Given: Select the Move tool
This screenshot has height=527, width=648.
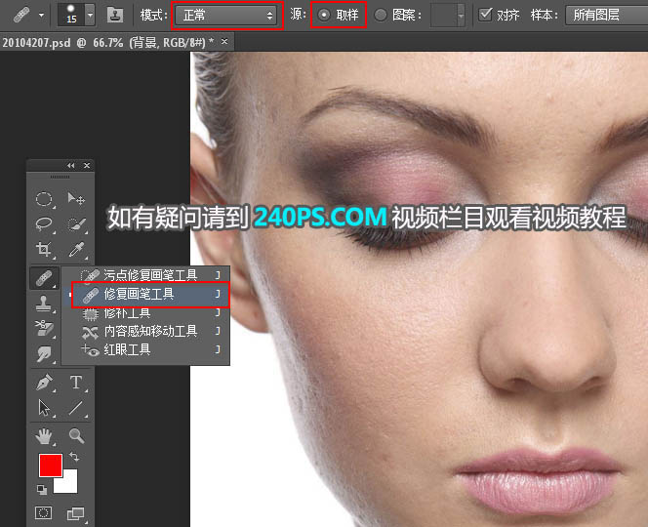Looking at the screenshot, I should (76, 199).
